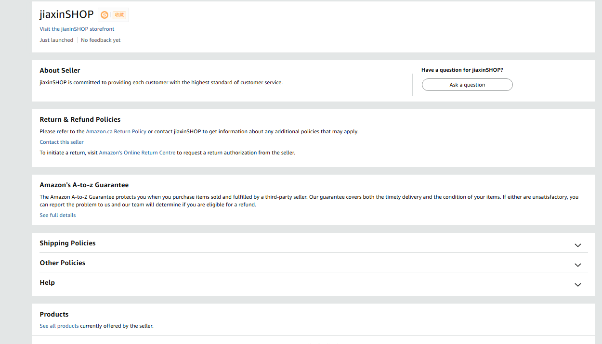Click the About Seller heading

tap(60, 70)
